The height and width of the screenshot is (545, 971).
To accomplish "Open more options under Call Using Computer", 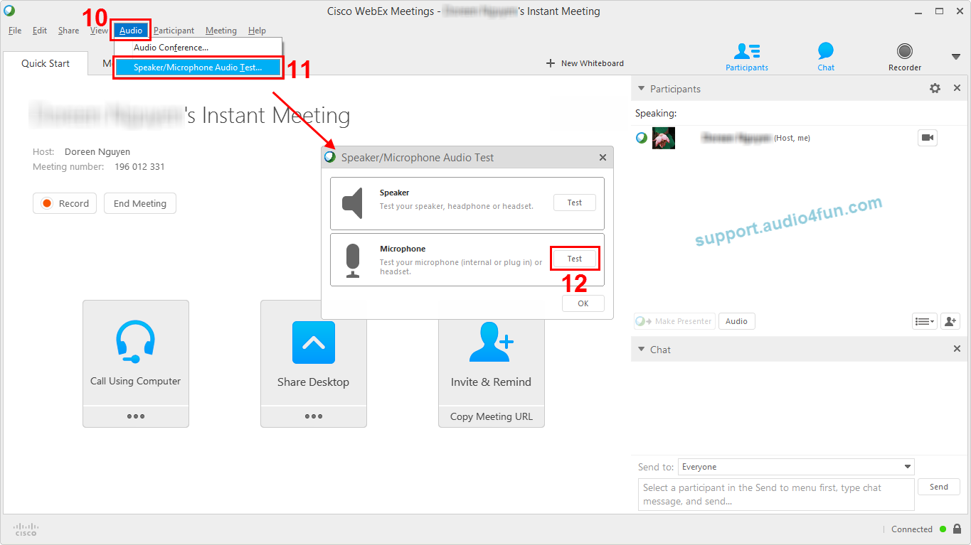I will pyautogui.click(x=136, y=416).
